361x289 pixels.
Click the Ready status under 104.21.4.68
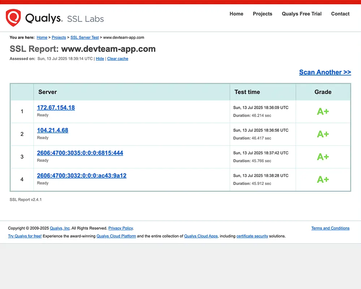[43, 138]
